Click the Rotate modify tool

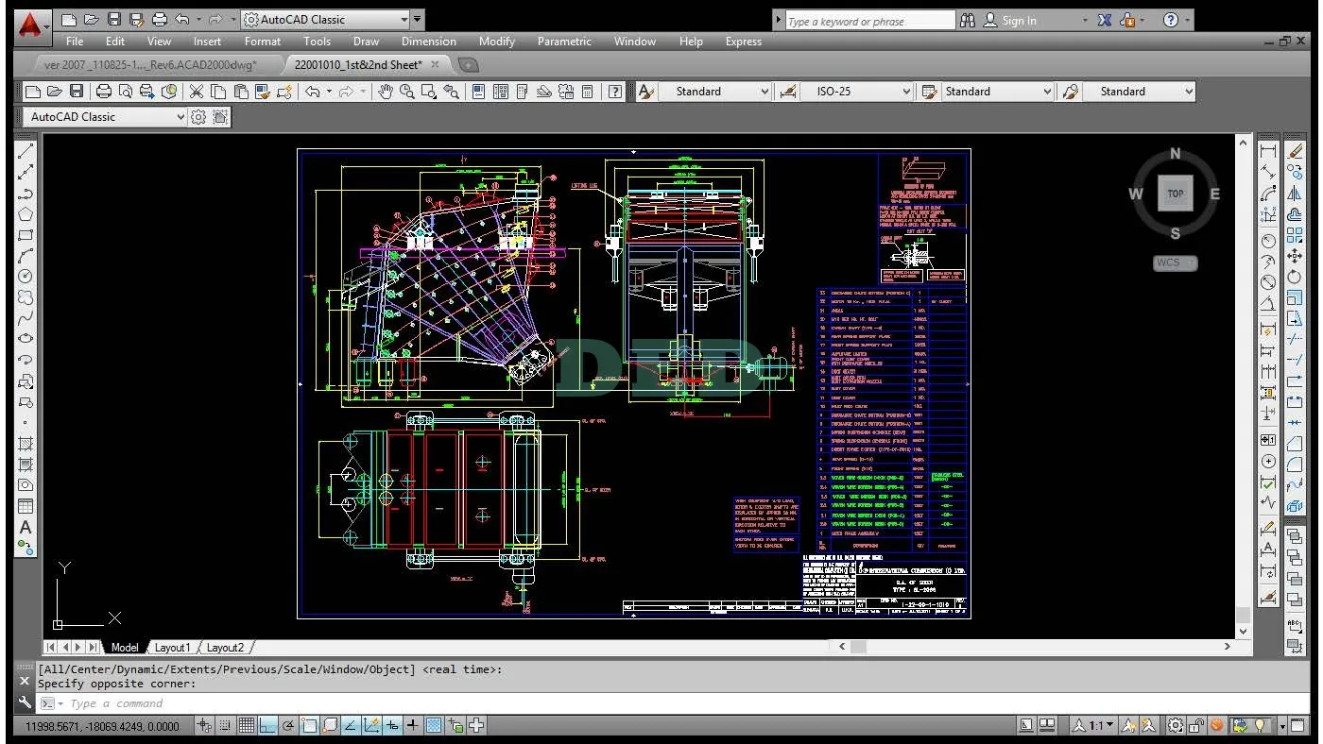1295,277
